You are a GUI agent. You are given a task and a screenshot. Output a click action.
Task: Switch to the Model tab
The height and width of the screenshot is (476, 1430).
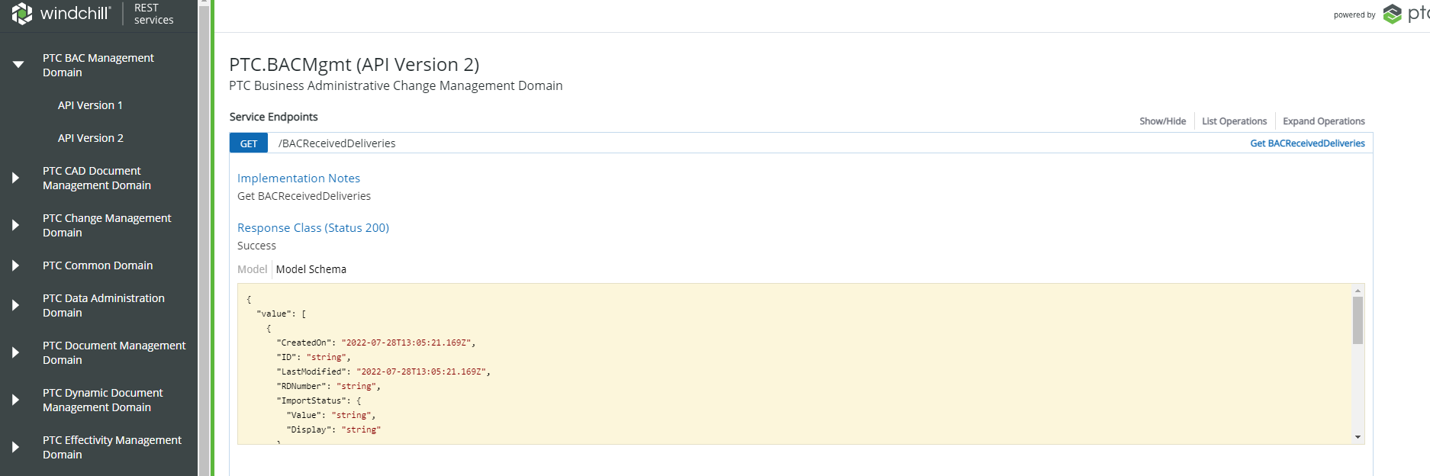click(x=252, y=269)
